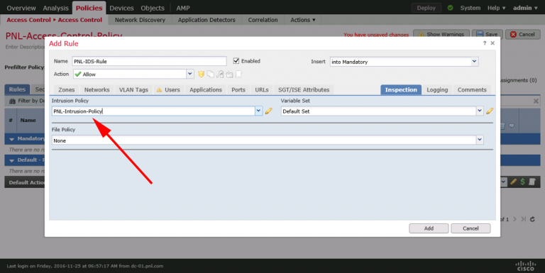
Task: Click Cancel in Add Rule dialog
Action: 470,228
